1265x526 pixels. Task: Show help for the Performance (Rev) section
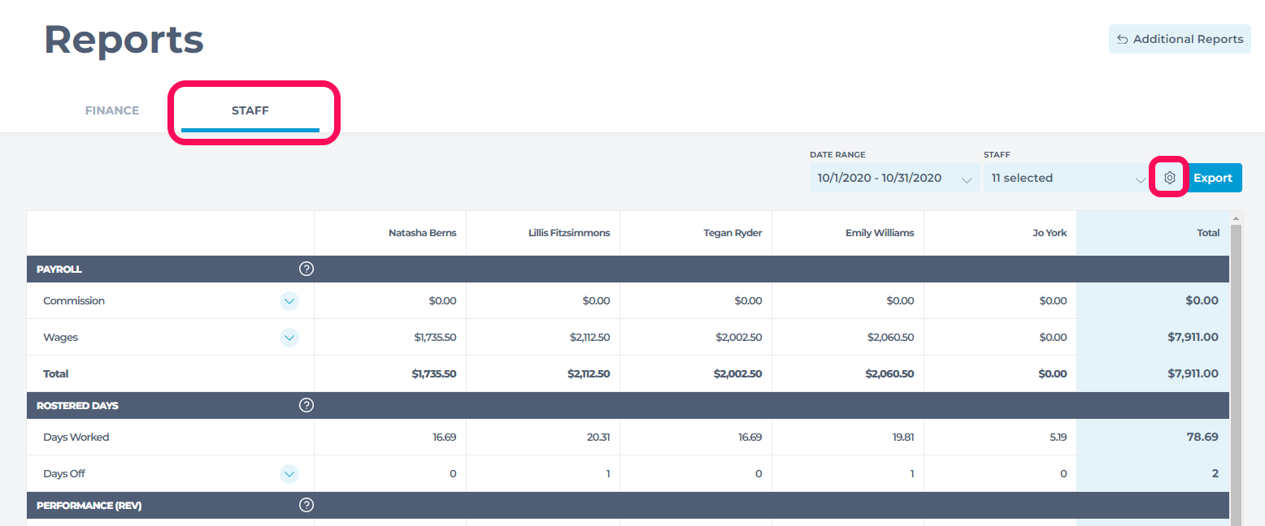coord(306,505)
